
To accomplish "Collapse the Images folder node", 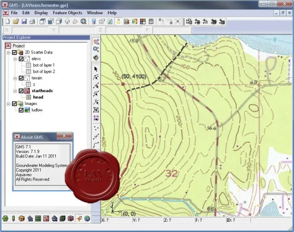I will coord(8,103).
